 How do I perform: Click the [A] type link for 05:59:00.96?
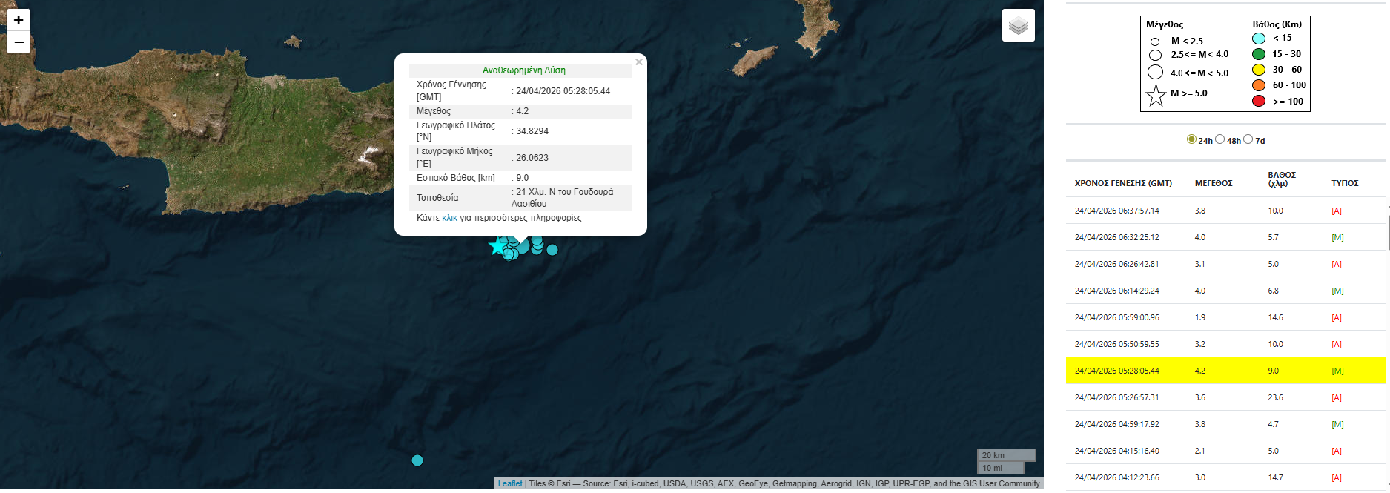1337,317
